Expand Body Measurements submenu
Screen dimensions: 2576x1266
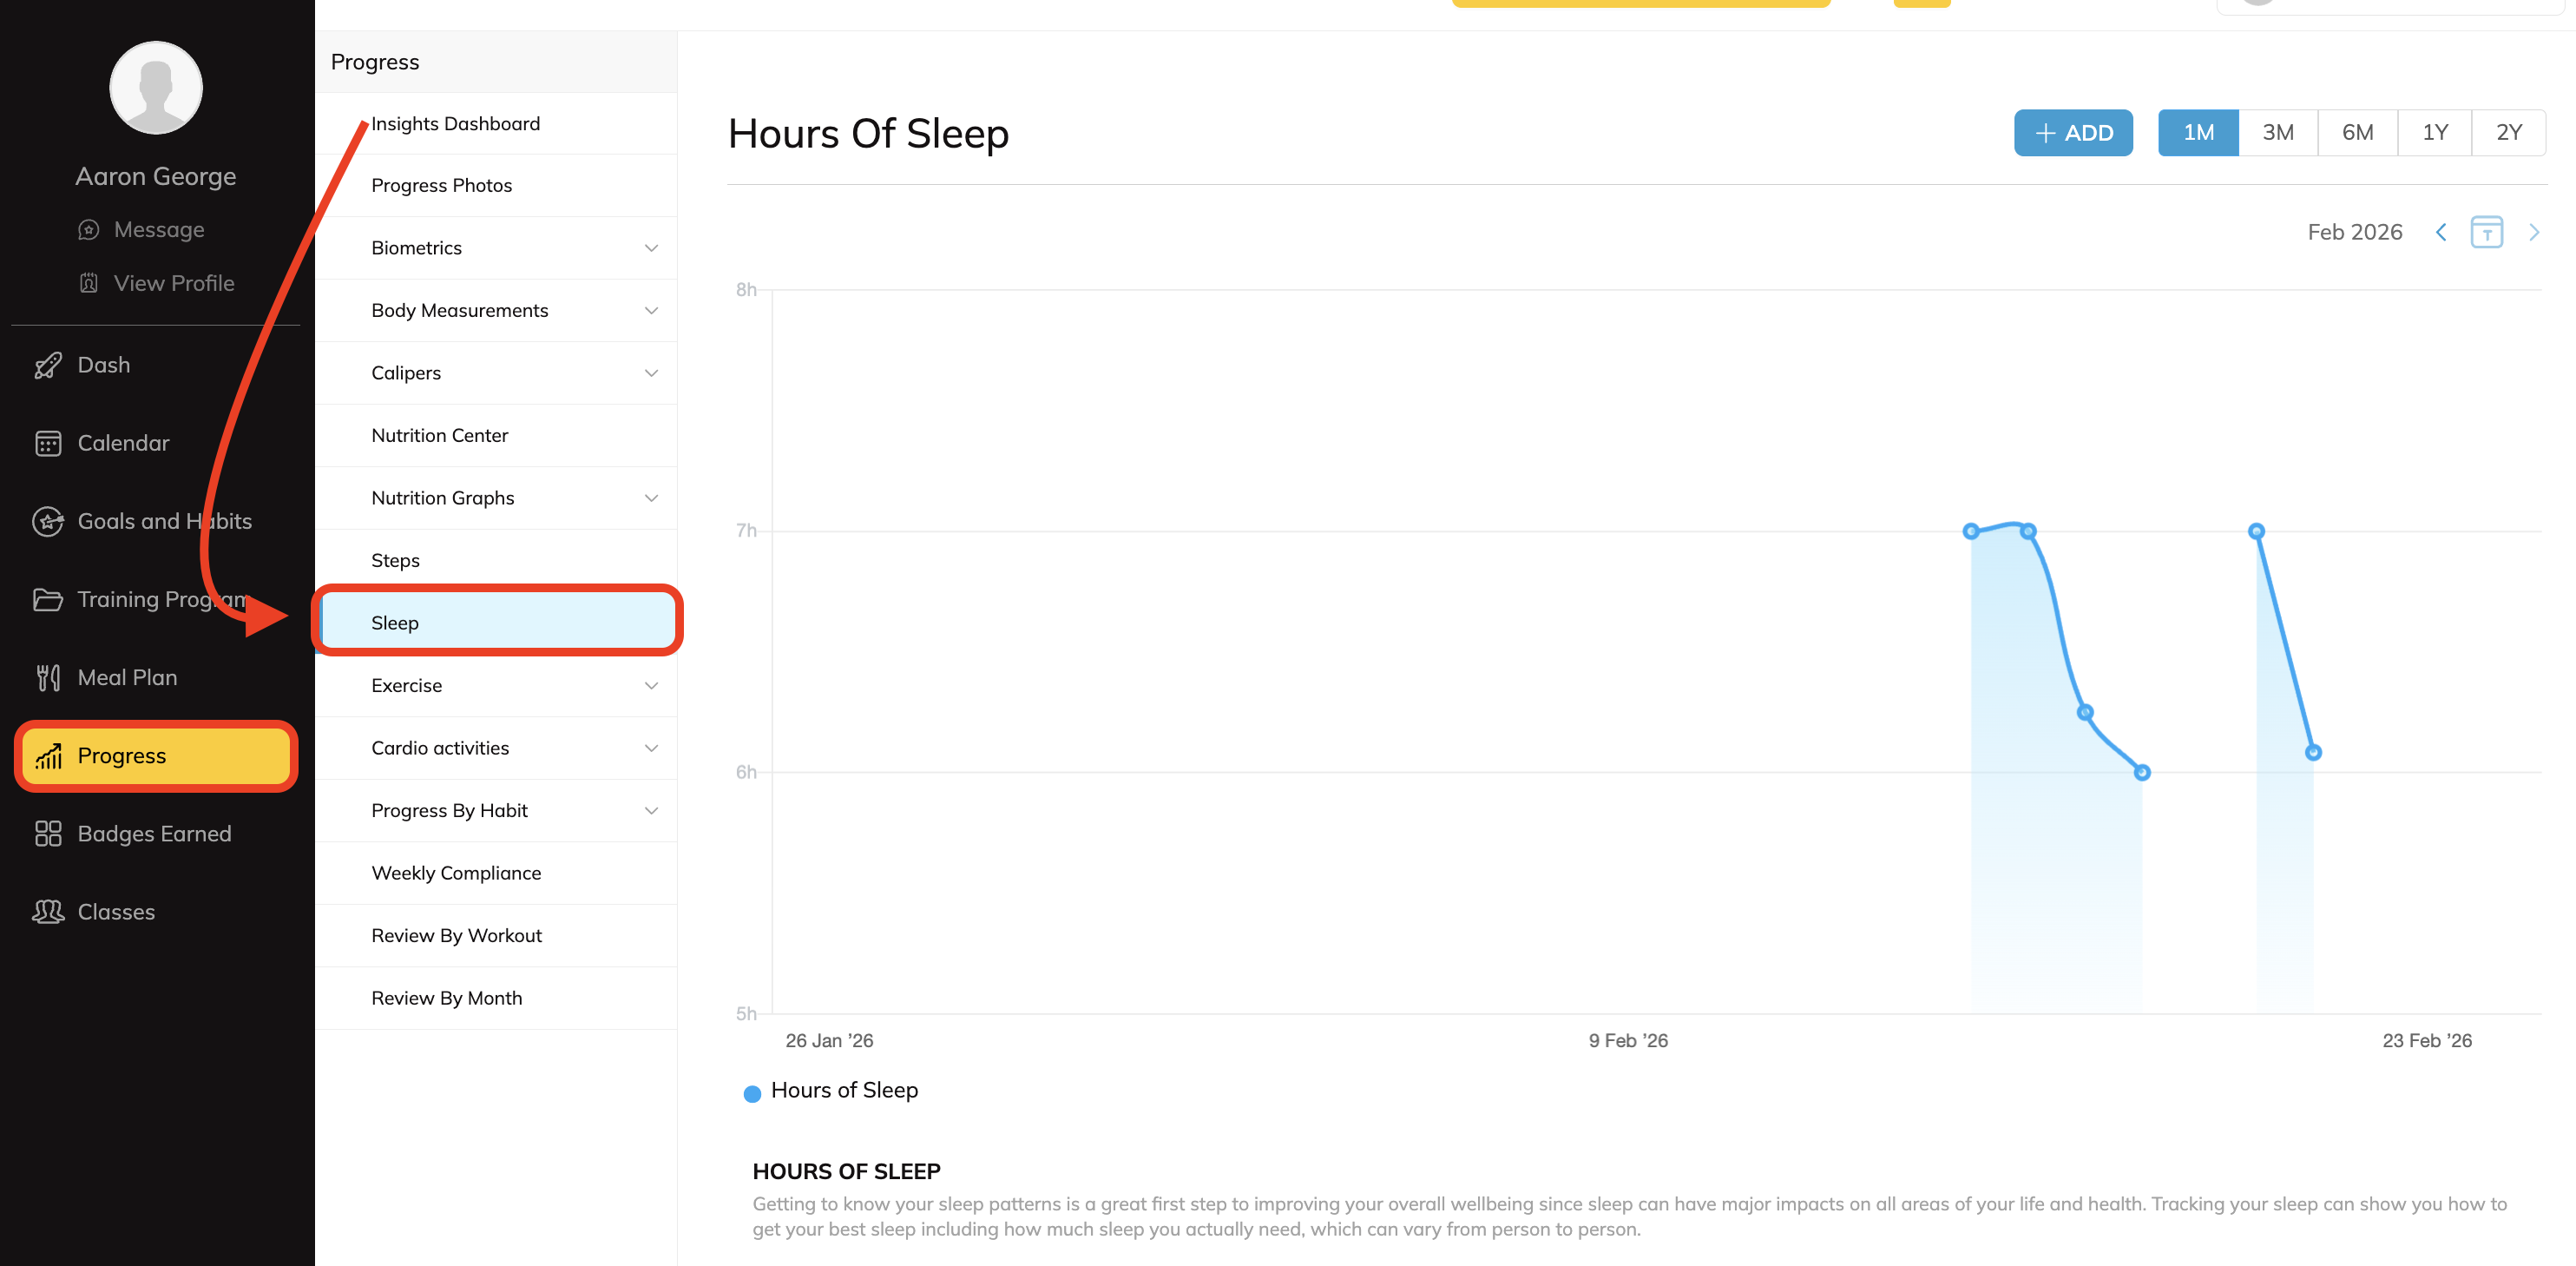point(651,310)
